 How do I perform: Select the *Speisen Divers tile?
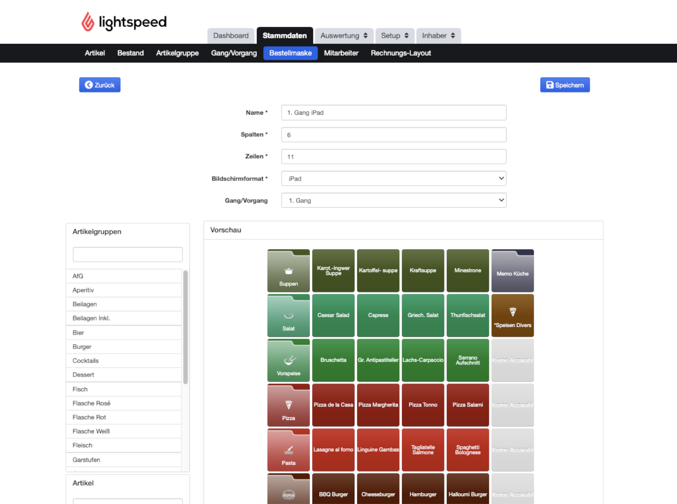click(x=513, y=315)
